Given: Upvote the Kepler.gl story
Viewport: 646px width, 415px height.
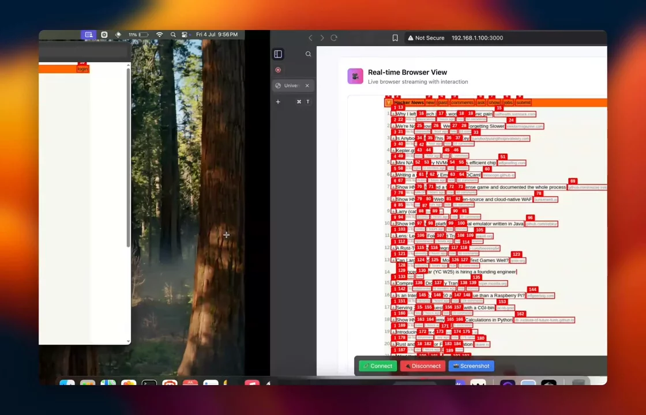Looking at the screenshot, I should 393,150.
